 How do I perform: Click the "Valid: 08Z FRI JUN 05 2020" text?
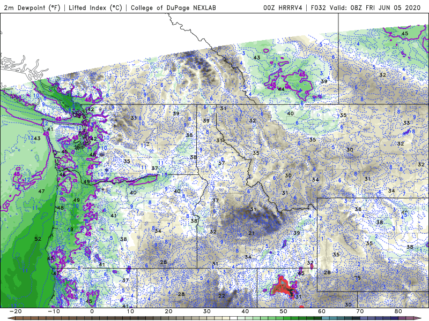pyautogui.click(x=375, y=8)
